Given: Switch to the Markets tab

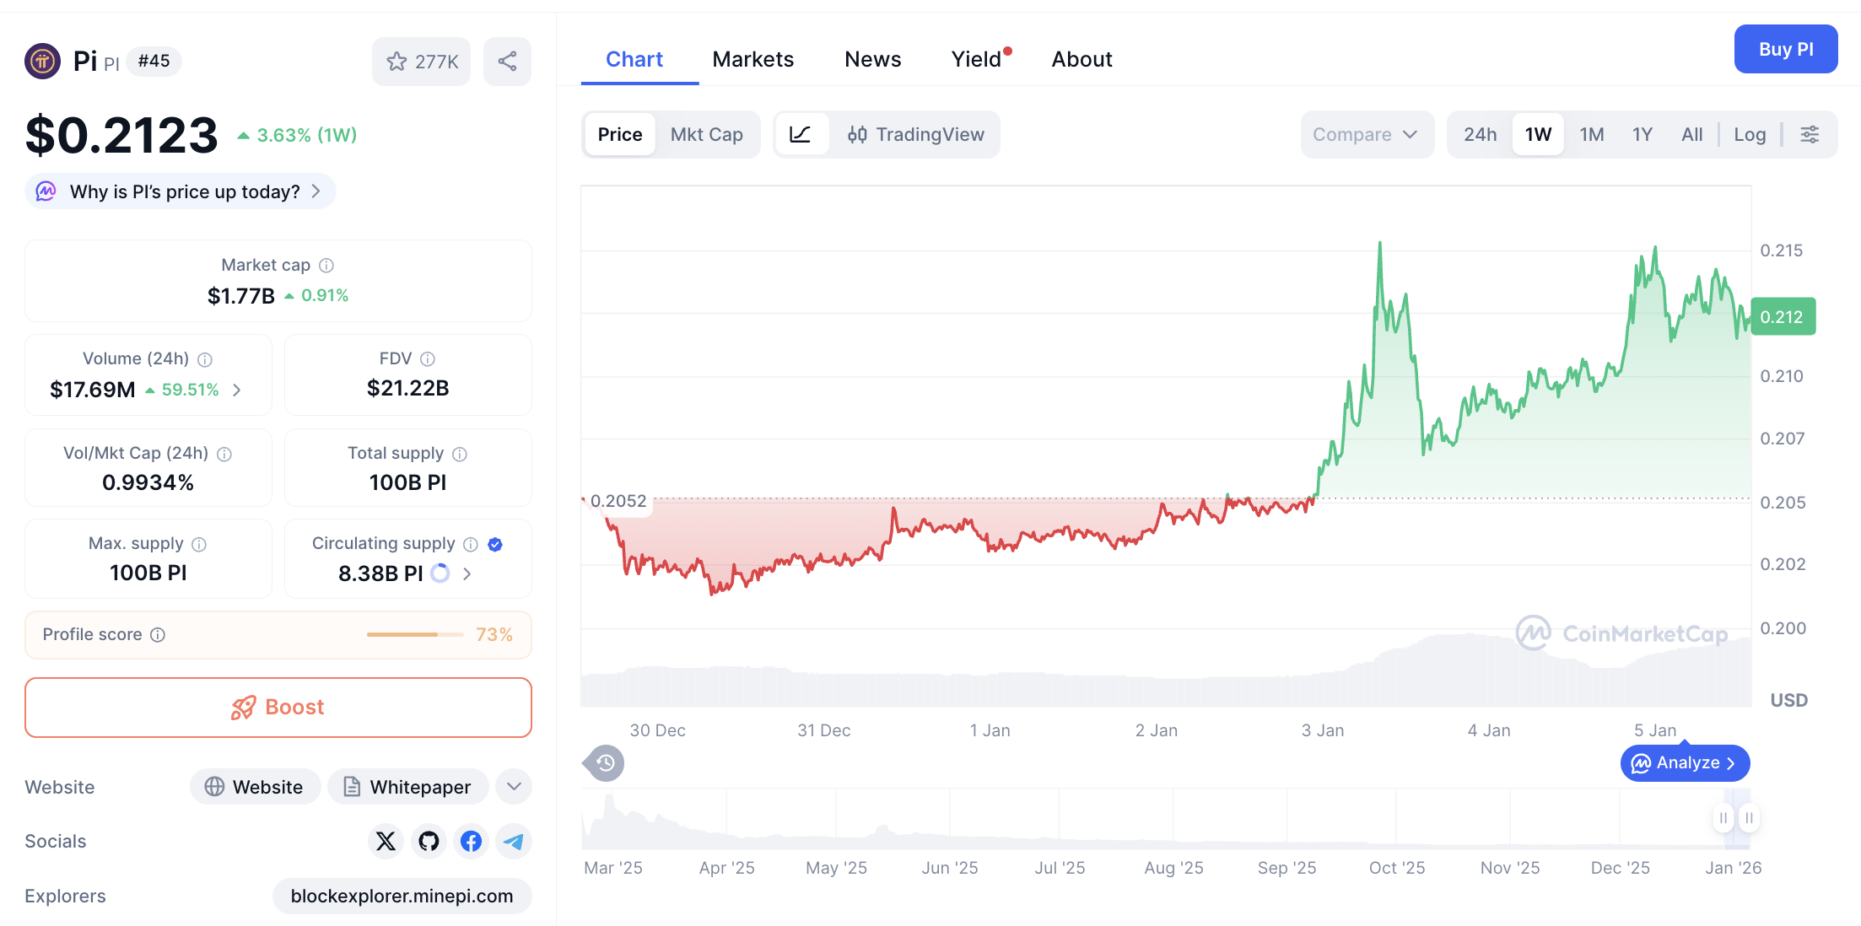Looking at the screenshot, I should tap(752, 58).
